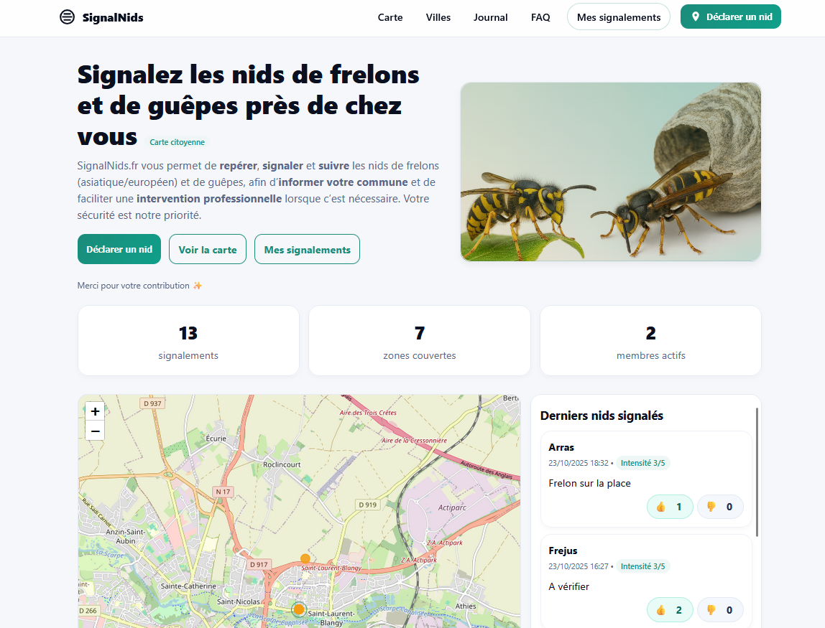This screenshot has width=825, height=628.
Task: Upvote the Frejus nest report
Action: click(x=670, y=610)
